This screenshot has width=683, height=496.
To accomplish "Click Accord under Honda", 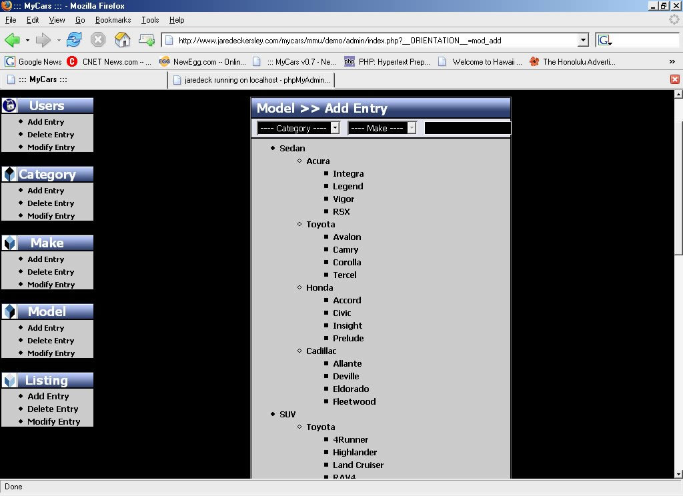I will coord(347,300).
